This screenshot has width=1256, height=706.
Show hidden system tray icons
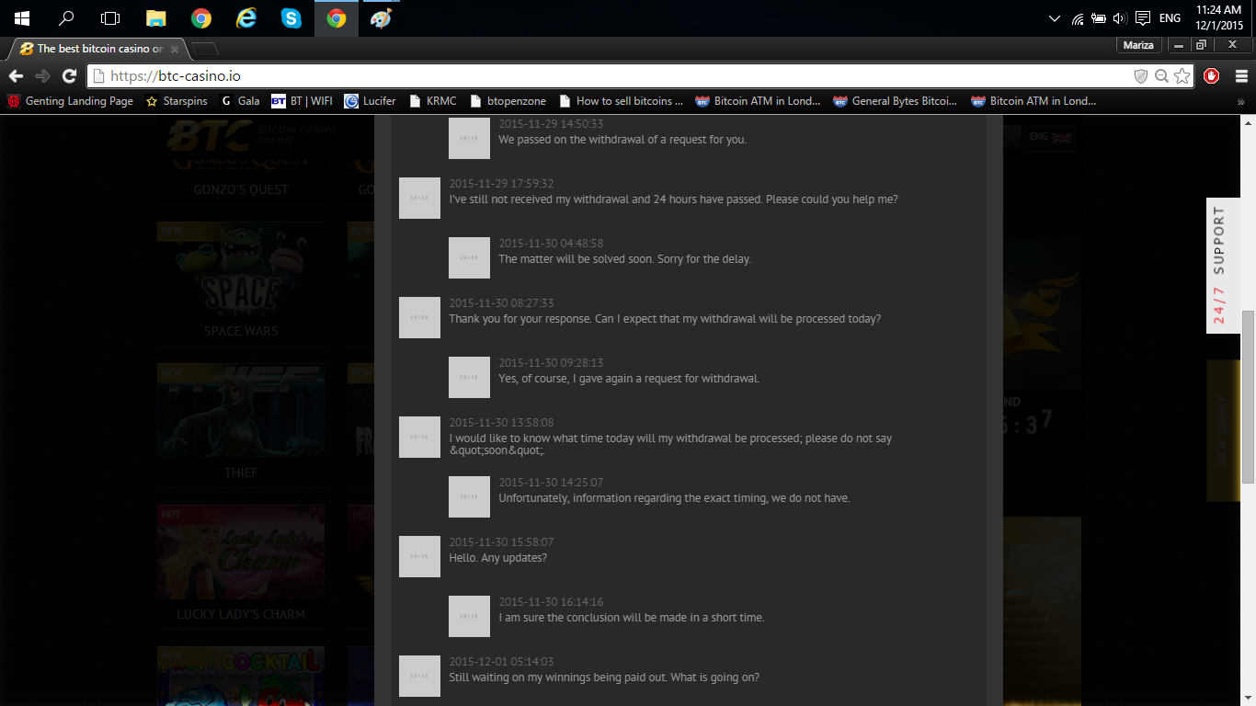coord(1055,18)
